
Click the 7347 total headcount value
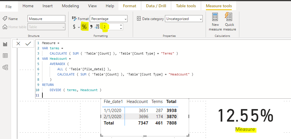coord(143,123)
